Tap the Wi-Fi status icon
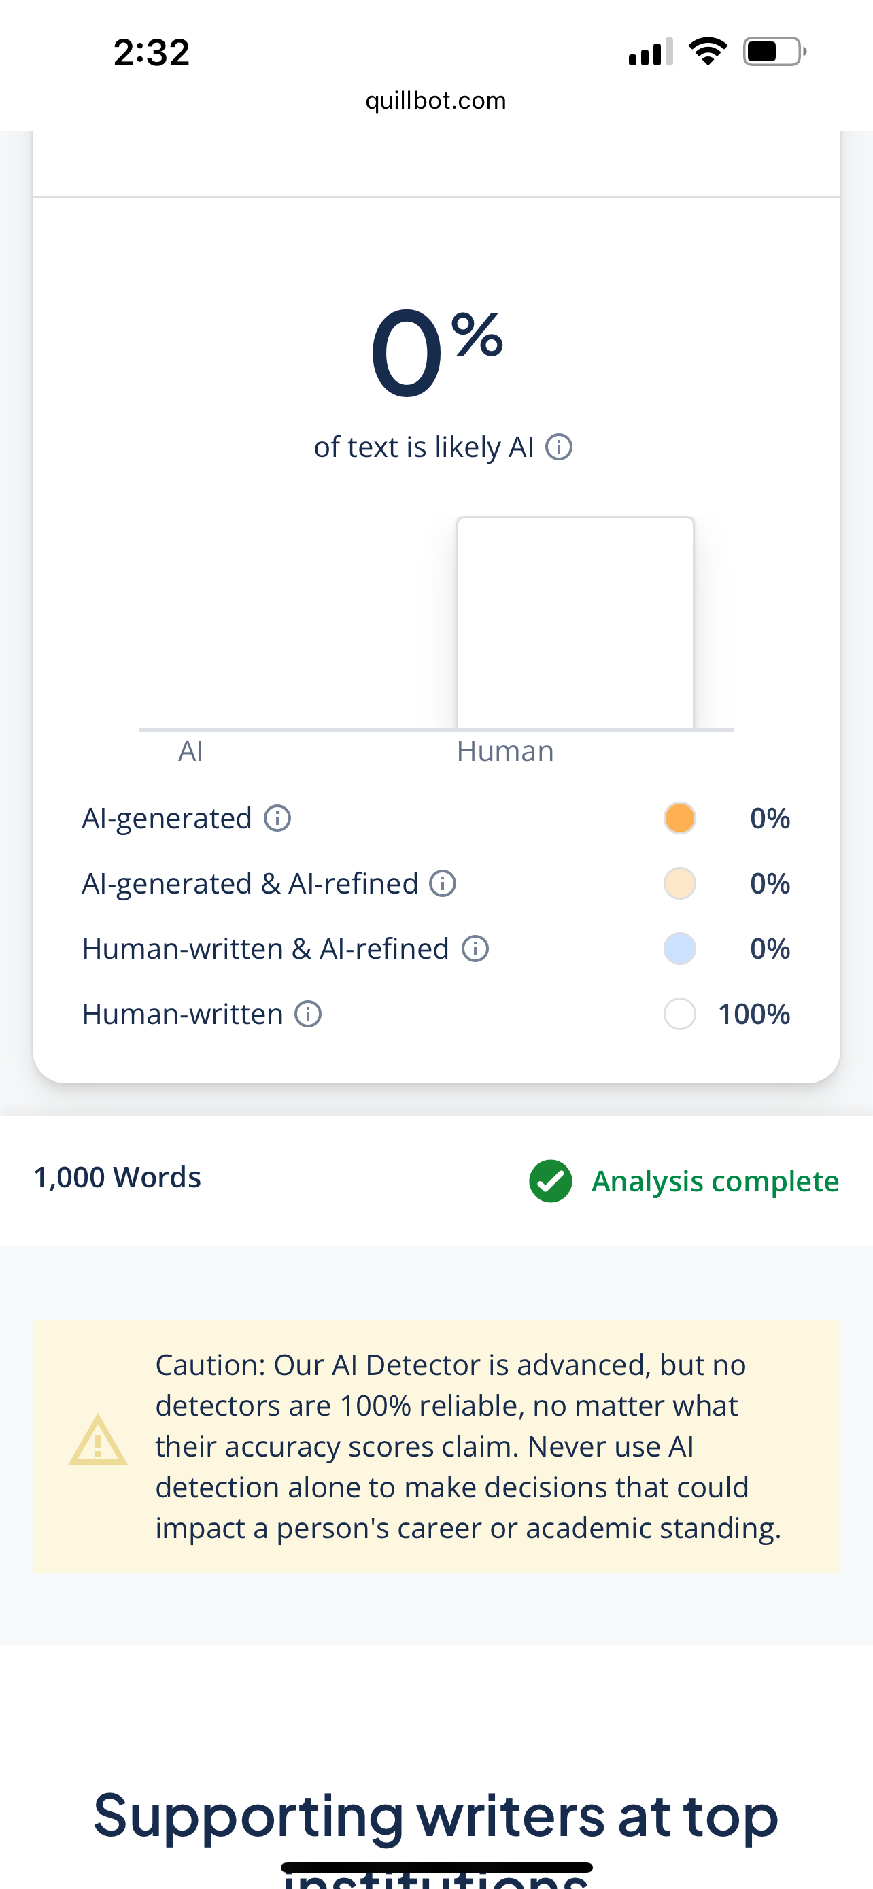The image size is (873, 1889). tap(707, 51)
